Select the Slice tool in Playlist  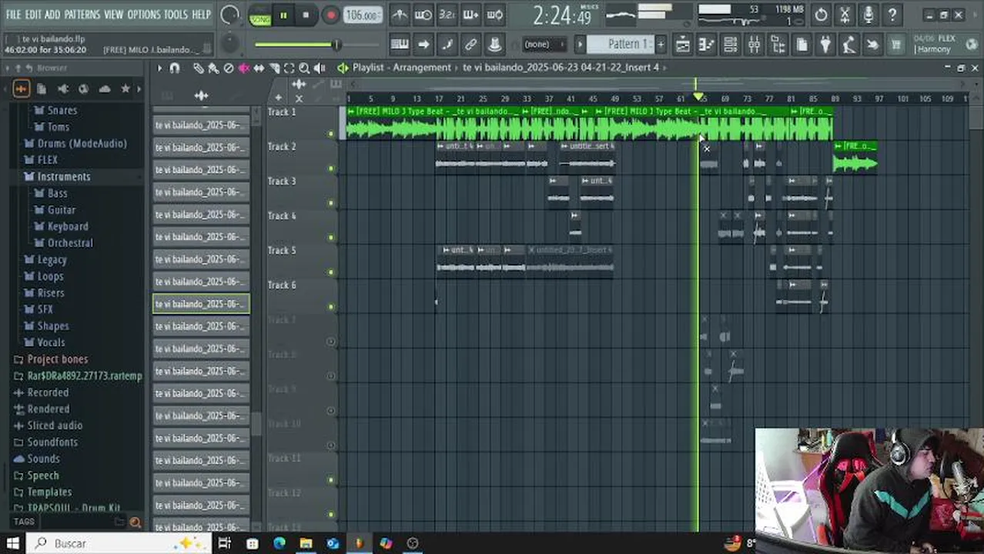point(274,68)
